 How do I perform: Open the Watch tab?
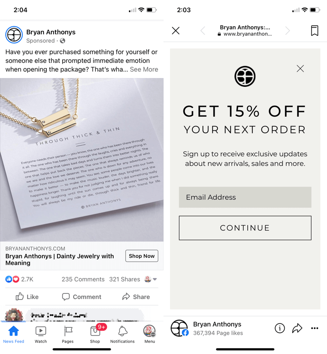pyautogui.click(x=41, y=335)
